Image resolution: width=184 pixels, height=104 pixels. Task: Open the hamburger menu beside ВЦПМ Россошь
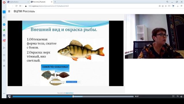coord(9,11)
